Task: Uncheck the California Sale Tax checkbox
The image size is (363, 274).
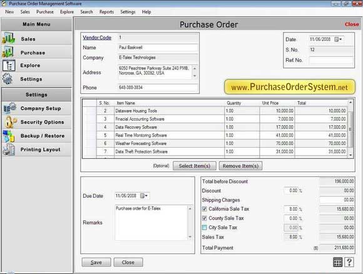Action: tap(205, 209)
